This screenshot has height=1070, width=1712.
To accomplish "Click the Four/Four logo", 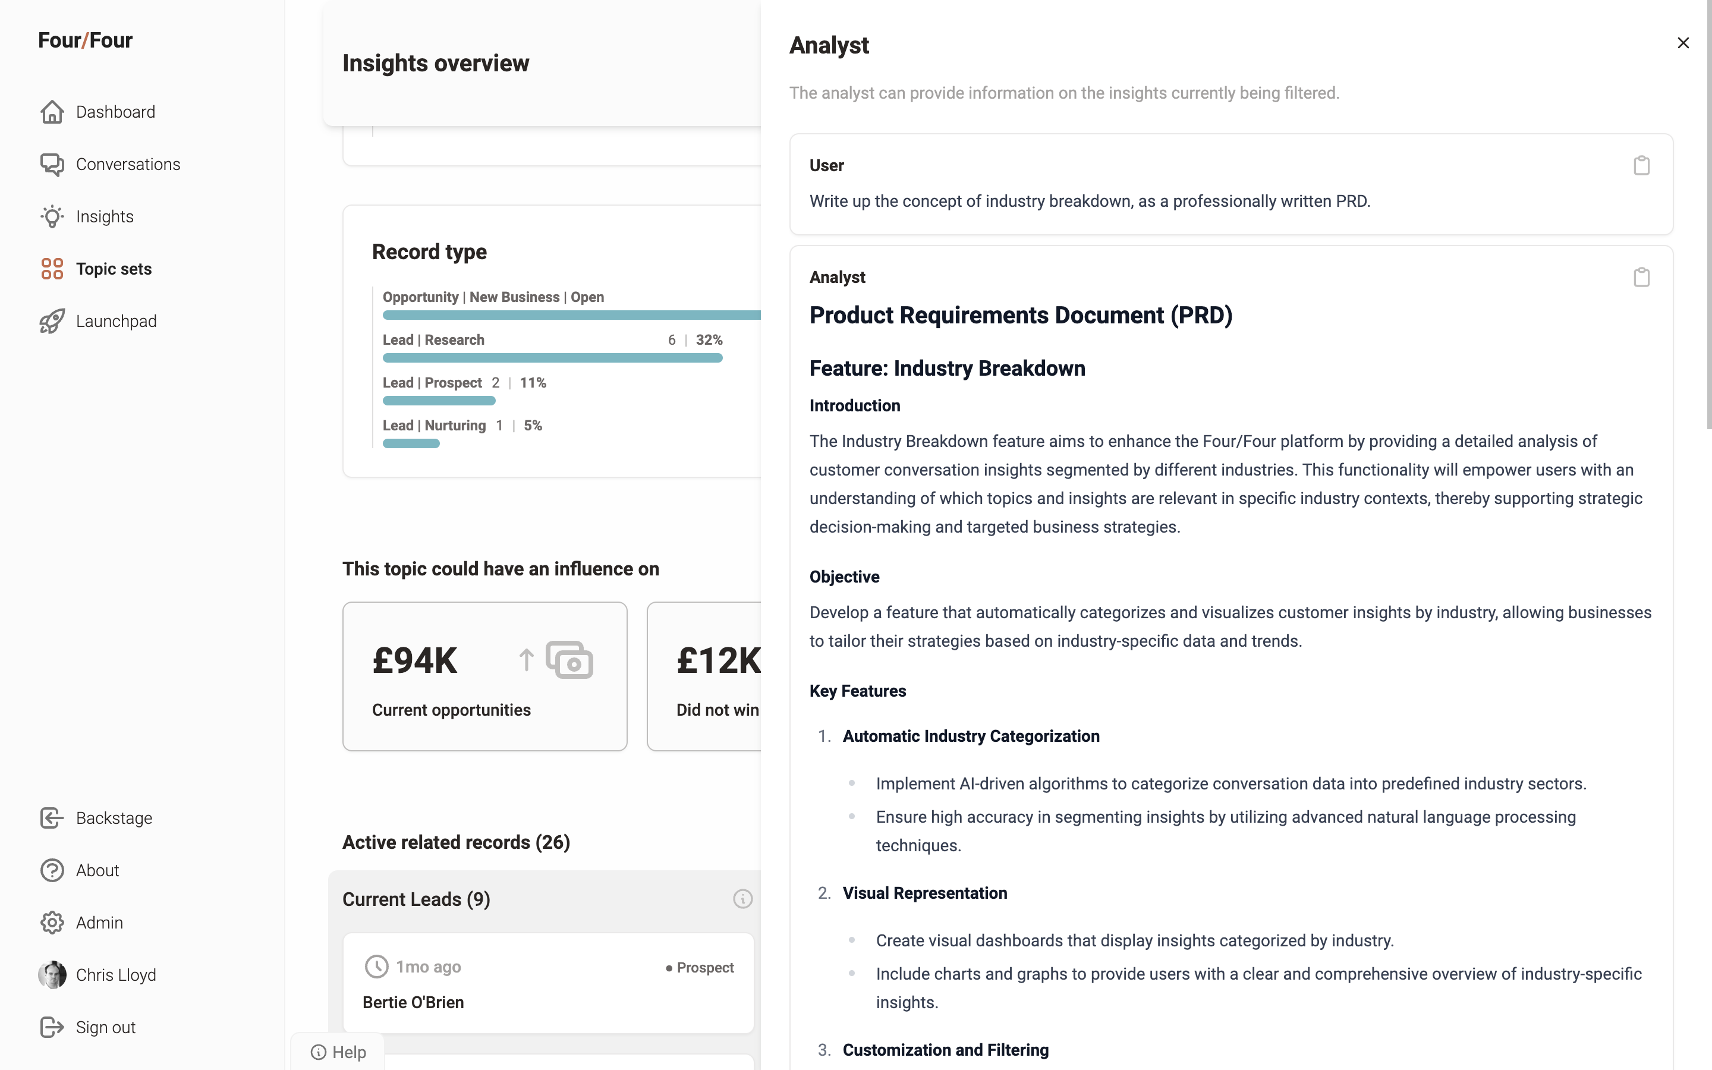I will click(x=85, y=40).
